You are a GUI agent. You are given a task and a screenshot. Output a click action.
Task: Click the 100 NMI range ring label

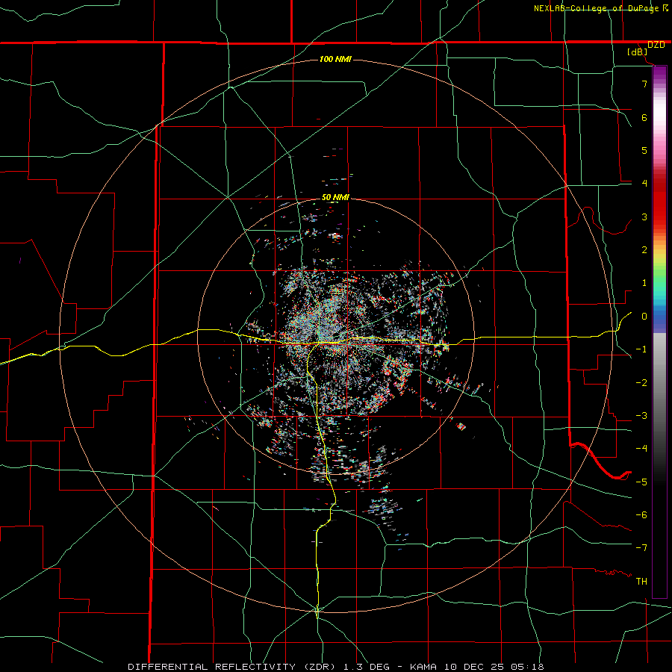coord(335,59)
